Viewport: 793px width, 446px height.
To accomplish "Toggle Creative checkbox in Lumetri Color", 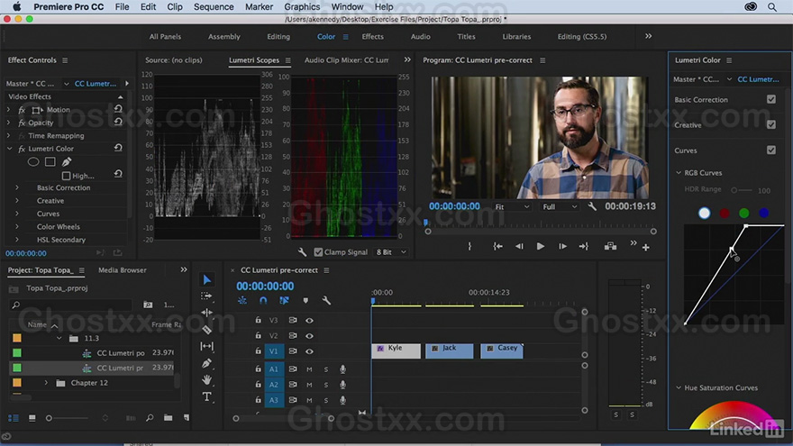I will click(x=771, y=124).
